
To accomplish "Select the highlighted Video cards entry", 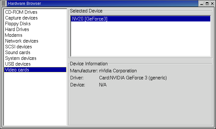I will pos(35,70).
